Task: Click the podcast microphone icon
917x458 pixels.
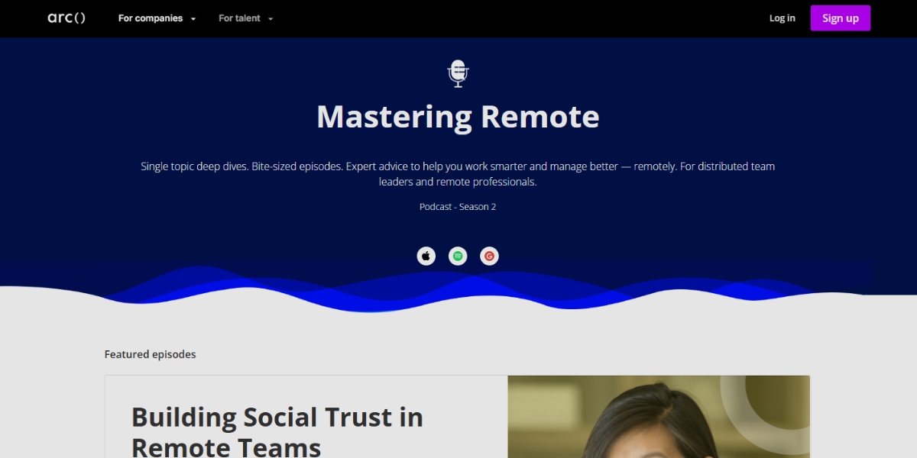Action: pyautogui.click(x=458, y=73)
